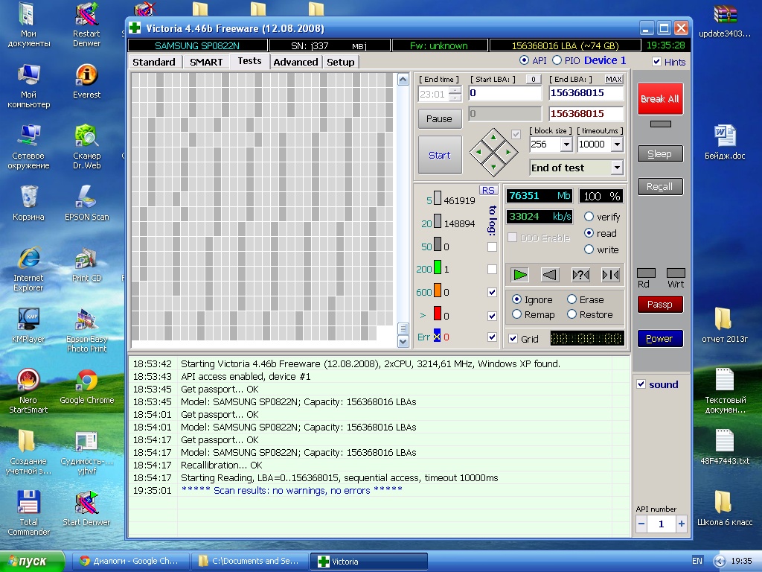Click the Start scan button

[x=440, y=155]
